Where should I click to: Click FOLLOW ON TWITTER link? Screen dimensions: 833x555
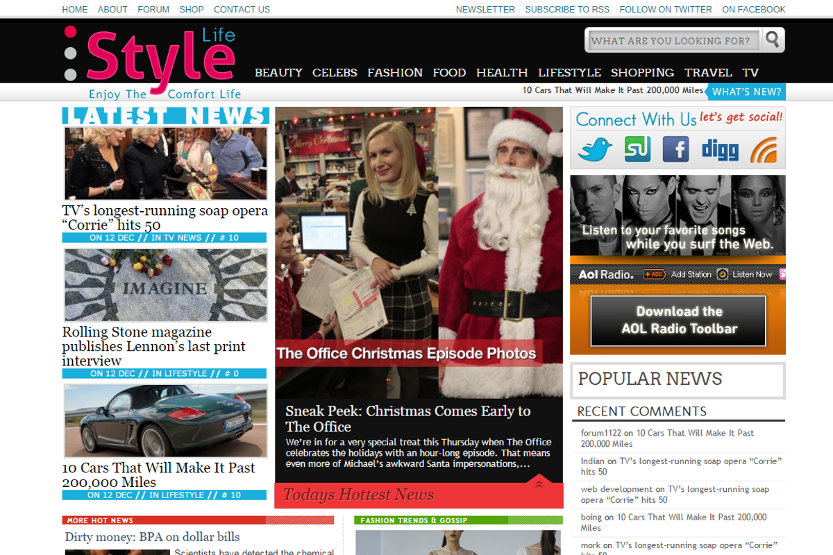(666, 10)
